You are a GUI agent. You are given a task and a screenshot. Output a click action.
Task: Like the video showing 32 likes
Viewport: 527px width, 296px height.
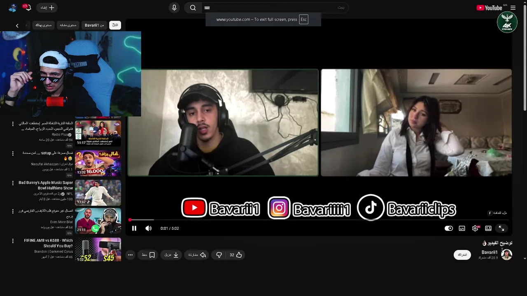(x=236, y=255)
